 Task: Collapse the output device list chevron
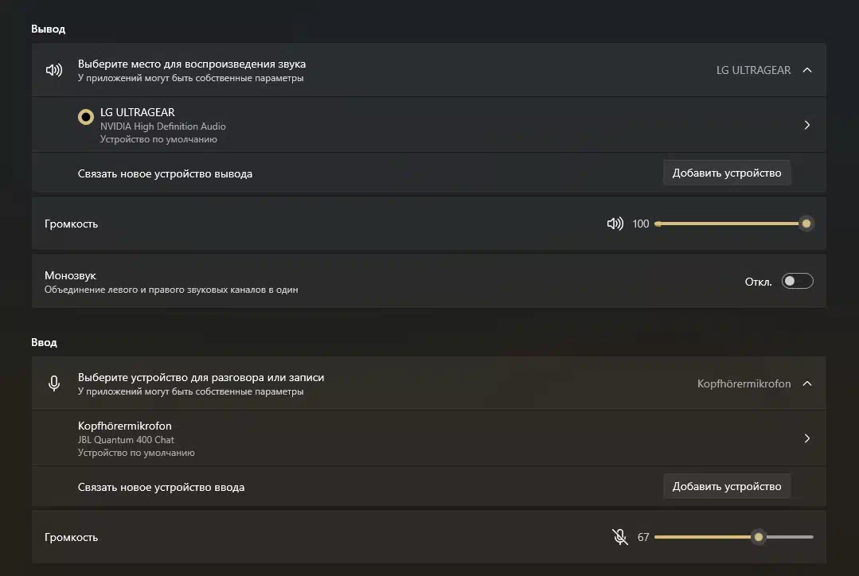pos(807,70)
